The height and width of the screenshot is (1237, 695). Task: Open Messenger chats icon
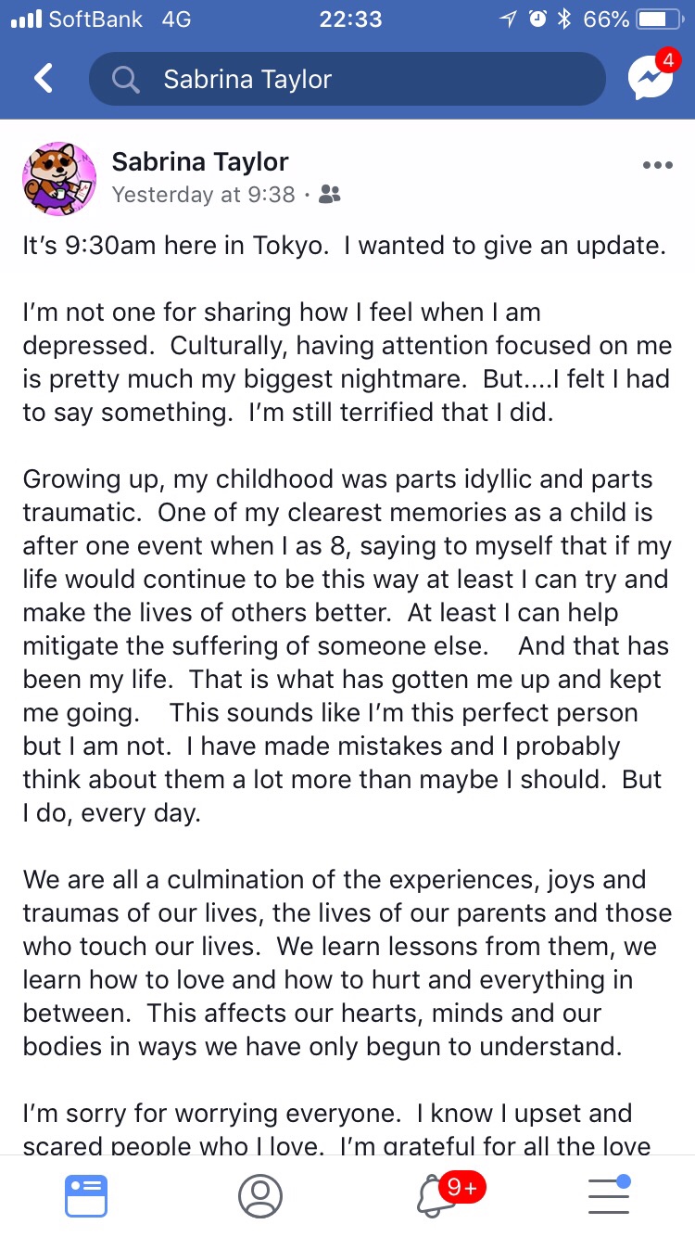[x=650, y=79]
